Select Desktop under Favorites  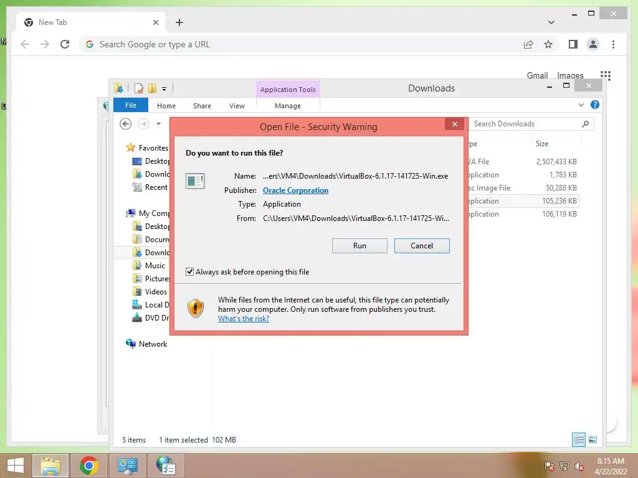click(151, 161)
